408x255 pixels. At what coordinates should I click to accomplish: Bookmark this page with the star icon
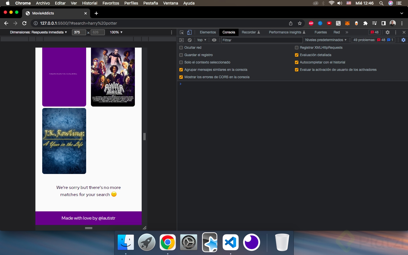click(300, 23)
